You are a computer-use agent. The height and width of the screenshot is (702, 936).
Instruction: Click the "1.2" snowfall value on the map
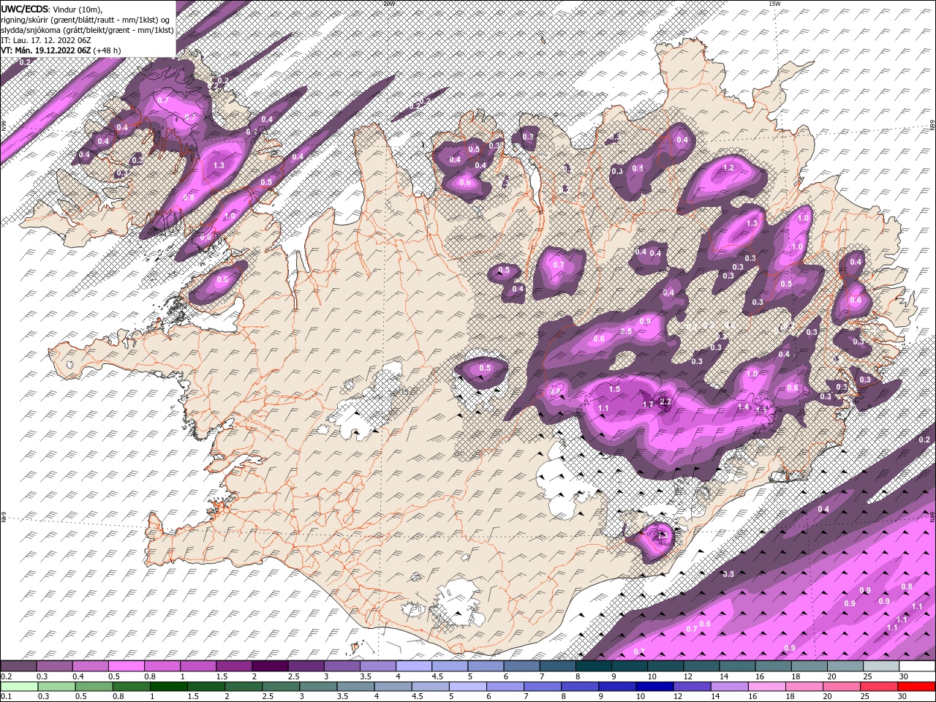pos(728,167)
